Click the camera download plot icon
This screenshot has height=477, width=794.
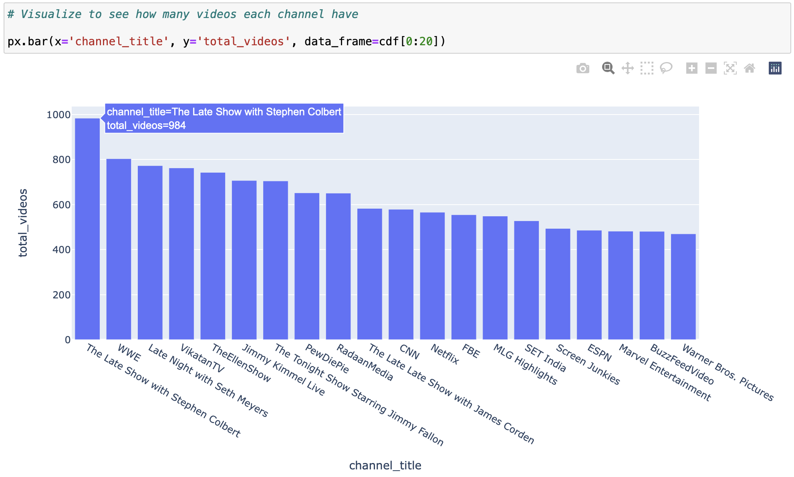pos(582,68)
